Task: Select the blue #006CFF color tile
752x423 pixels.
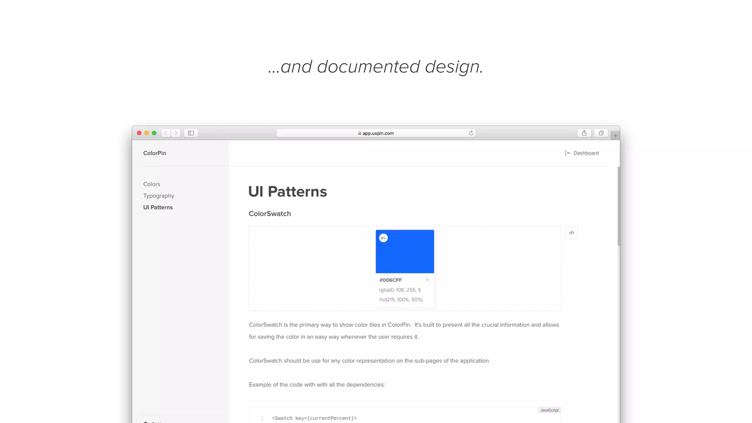Action: tap(405, 252)
